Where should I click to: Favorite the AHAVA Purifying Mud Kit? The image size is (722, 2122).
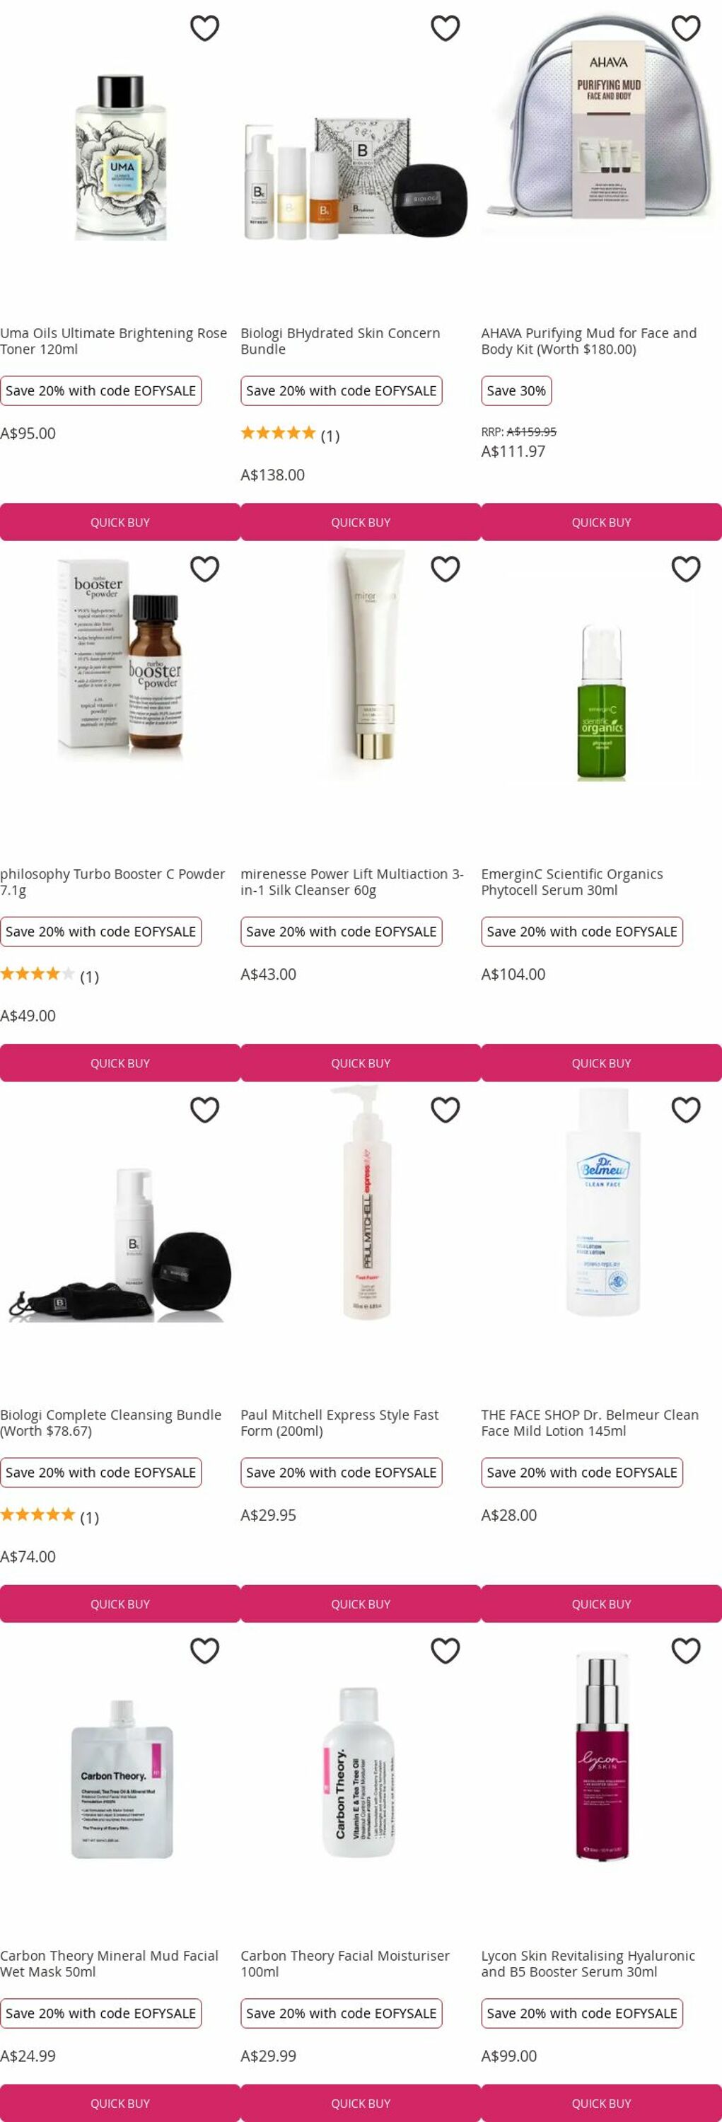coord(685,28)
